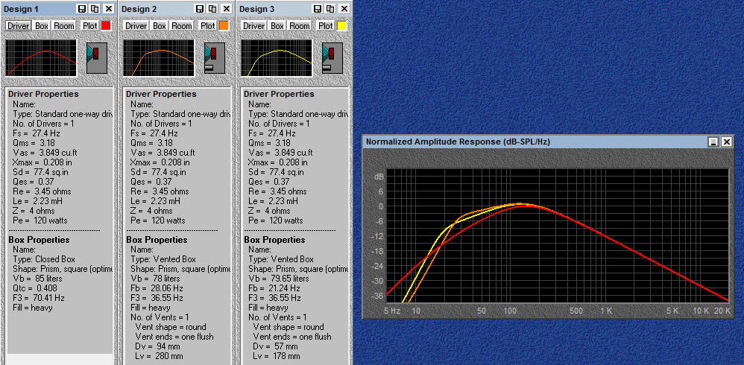
Task: Open Box settings in Design 2
Action: coord(160,25)
